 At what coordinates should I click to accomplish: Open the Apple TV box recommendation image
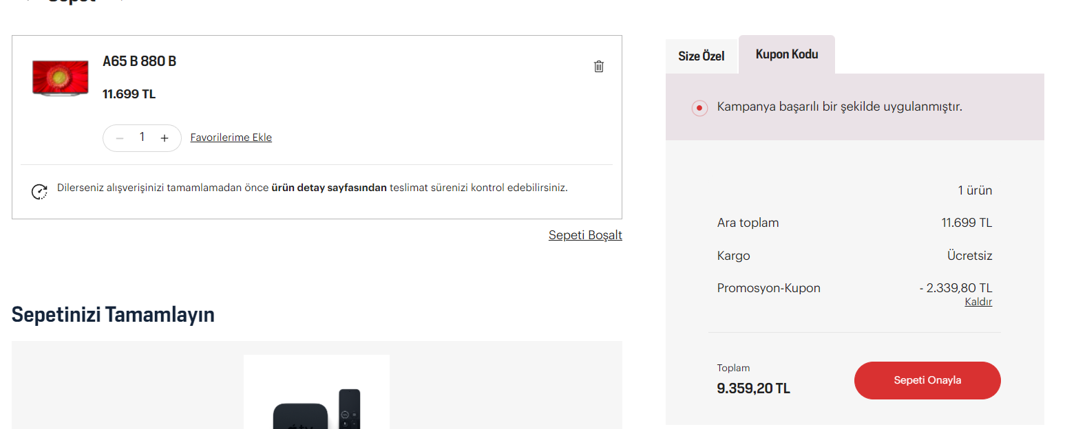click(317, 392)
